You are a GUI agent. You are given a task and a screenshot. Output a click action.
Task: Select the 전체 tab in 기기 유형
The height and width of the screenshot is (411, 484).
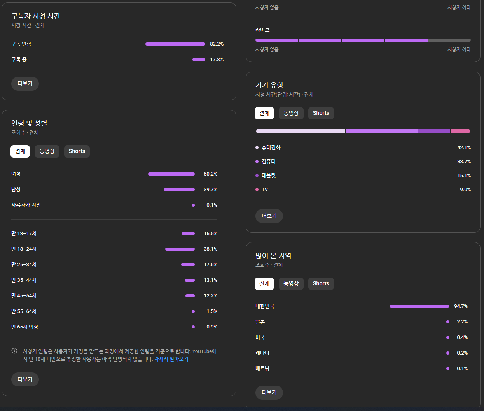tap(264, 113)
